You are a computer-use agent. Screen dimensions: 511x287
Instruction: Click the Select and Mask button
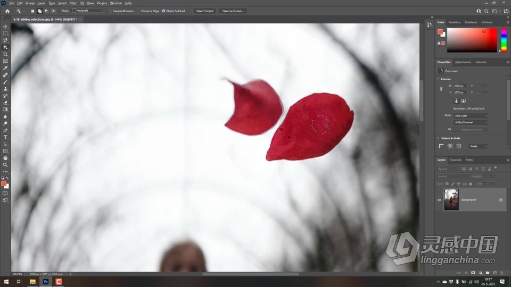point(233,11)
